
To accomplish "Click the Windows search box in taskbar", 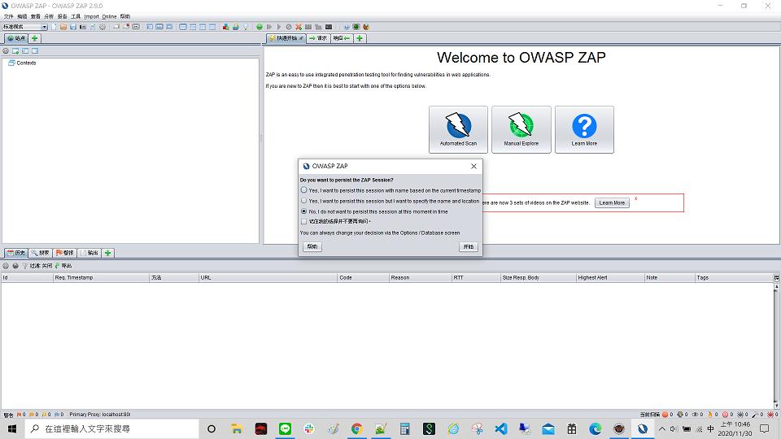I will 111,428.
